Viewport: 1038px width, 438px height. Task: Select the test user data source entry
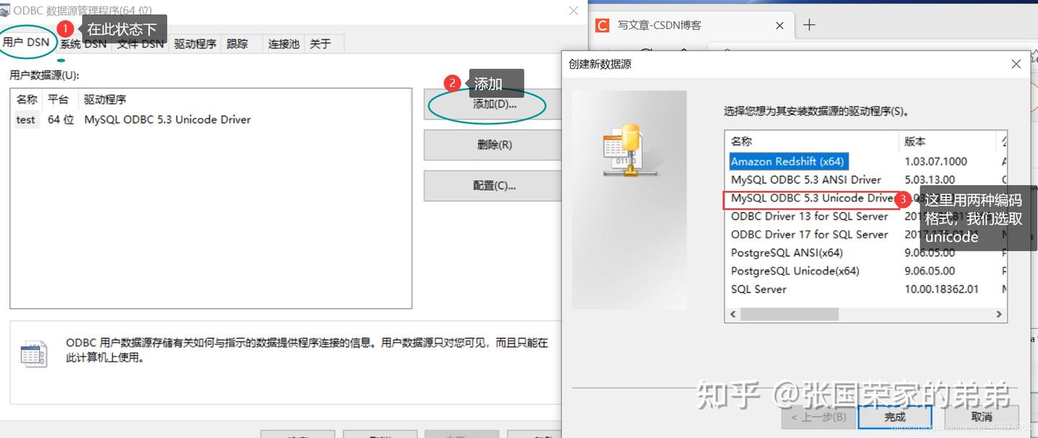click(26, 119)
